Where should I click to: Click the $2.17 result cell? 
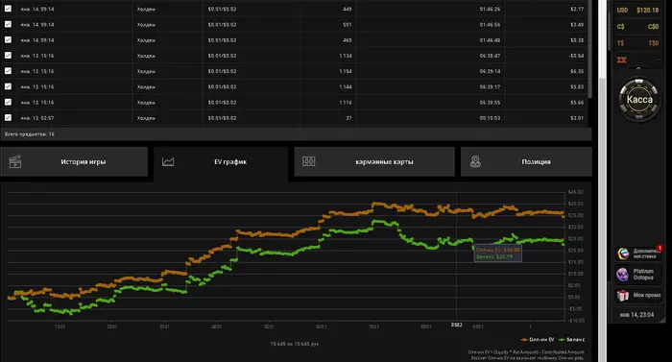click(577, 9)
